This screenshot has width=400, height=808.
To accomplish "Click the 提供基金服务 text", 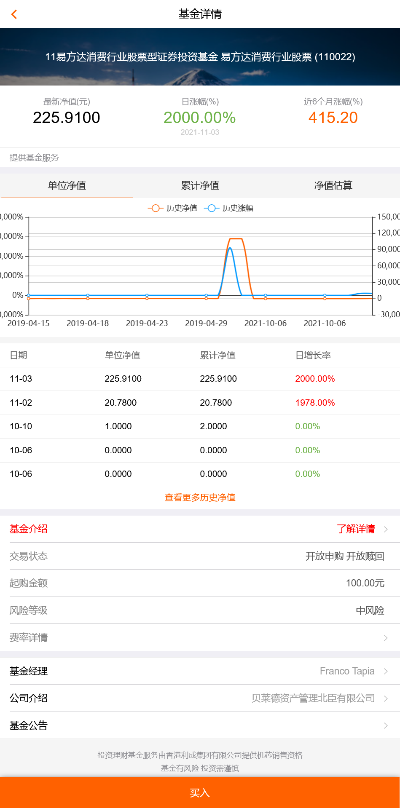I will [x=34, y=158].
